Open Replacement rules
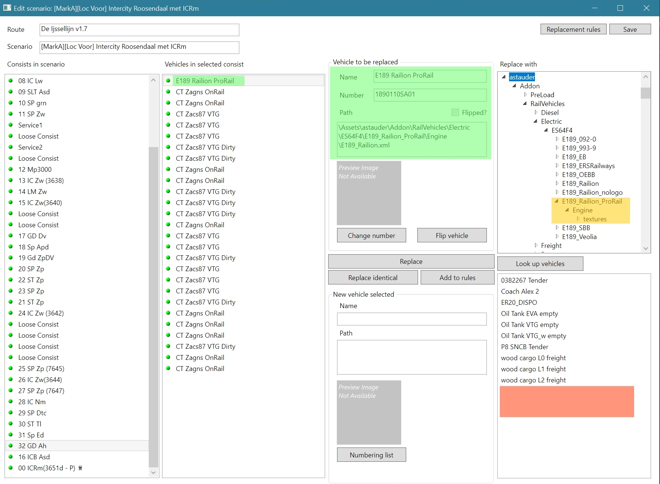Image resolution: width=660 pixels, height=484 pixels. (x=573, y=29)
